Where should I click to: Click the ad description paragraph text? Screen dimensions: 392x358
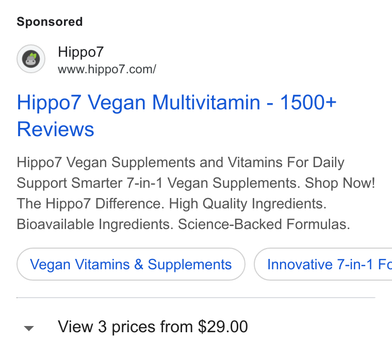coord(196,193)
